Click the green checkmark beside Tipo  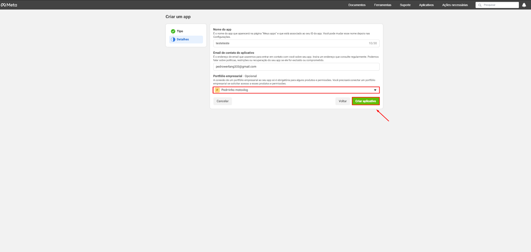pyautogui.click(x=173, y=31)
